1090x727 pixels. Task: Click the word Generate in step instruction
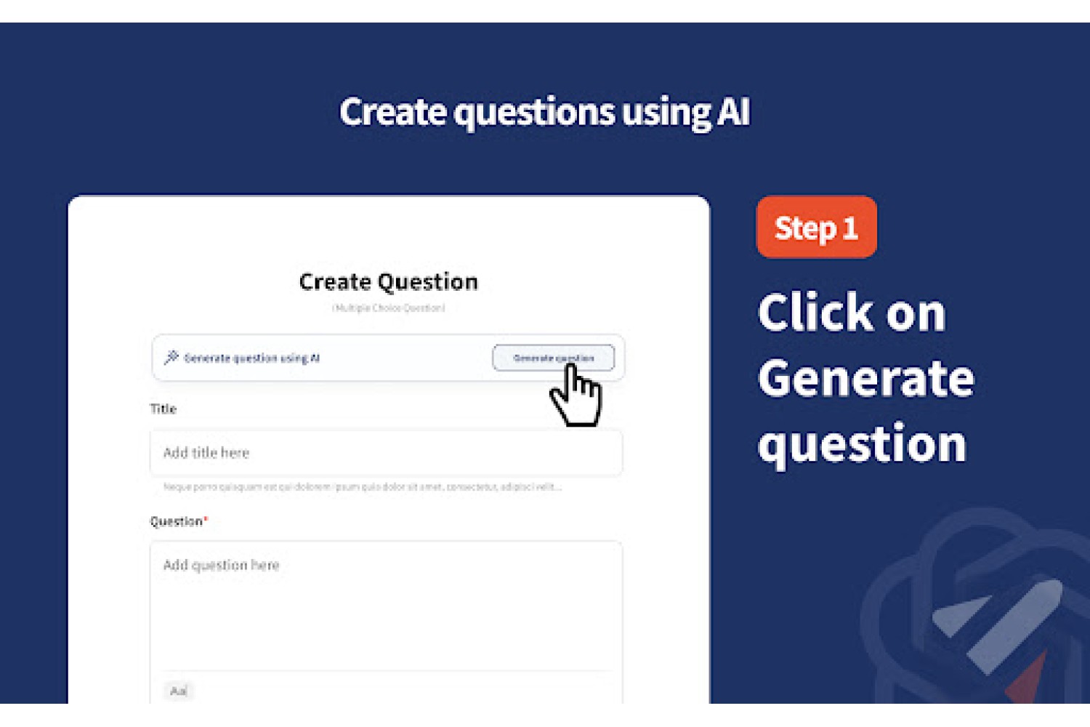865,378
